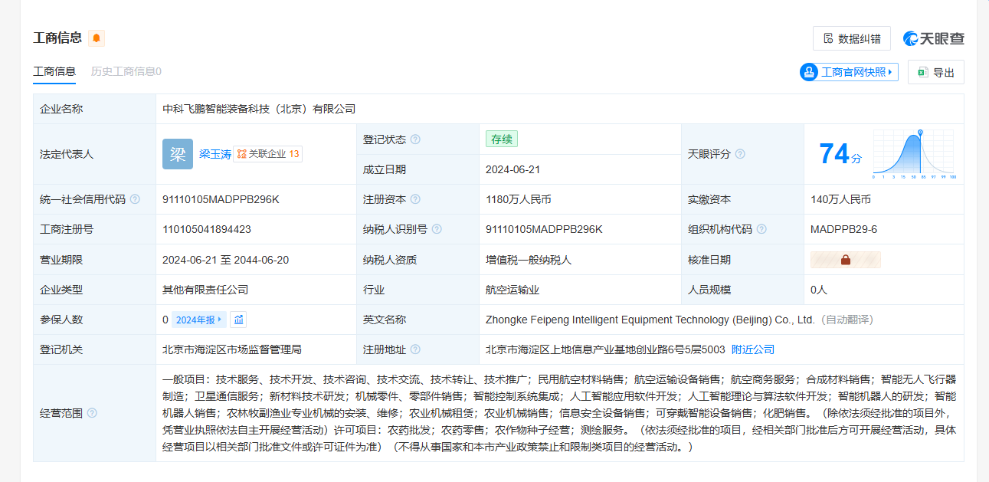Export data with the 导出 button
Image resolution: width=989 pixels, height=482 pixels.
[x=936, y=72]
